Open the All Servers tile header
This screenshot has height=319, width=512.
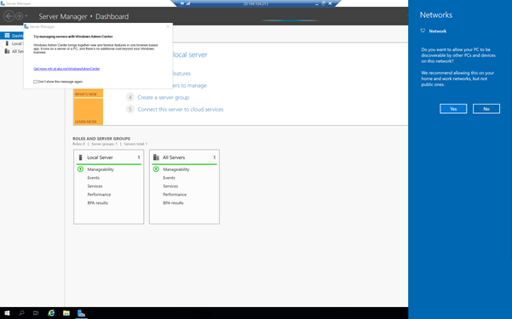click(185, 157)
